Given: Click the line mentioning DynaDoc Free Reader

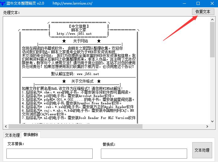Looking at the screenshot, I should click(72, 103).
